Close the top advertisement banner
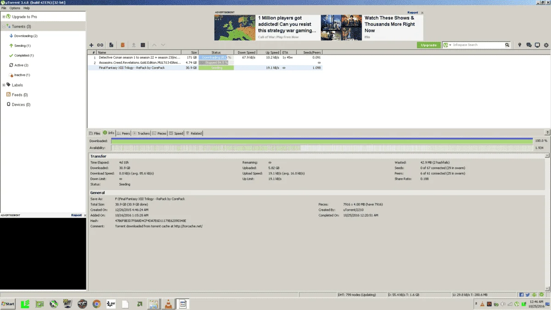 [x=422, y=13]
